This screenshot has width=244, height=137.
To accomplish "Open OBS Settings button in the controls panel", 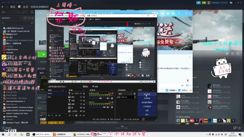I will [x=147, y=111].
